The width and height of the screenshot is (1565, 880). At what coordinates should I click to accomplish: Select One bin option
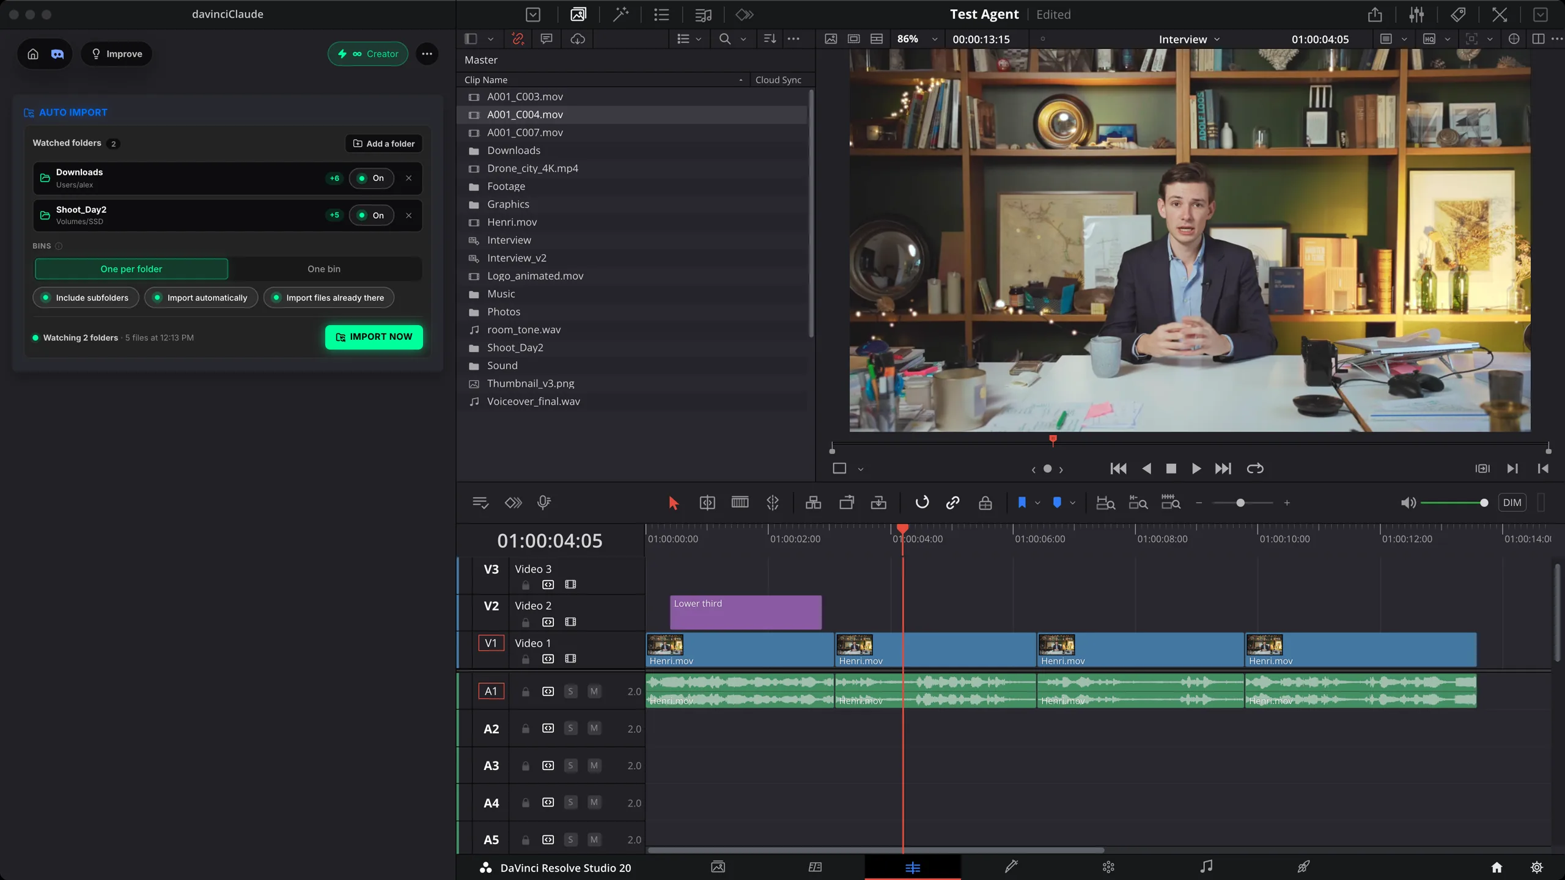324,269
